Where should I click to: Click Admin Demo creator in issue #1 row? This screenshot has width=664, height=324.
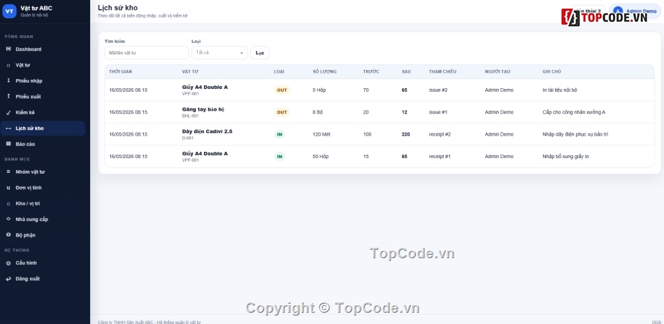[x=499, y=113]
